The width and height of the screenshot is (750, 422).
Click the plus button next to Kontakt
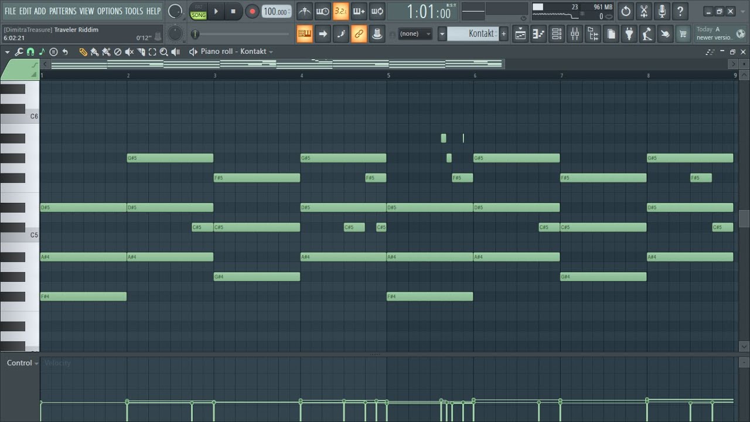click(x=503, y=34)
